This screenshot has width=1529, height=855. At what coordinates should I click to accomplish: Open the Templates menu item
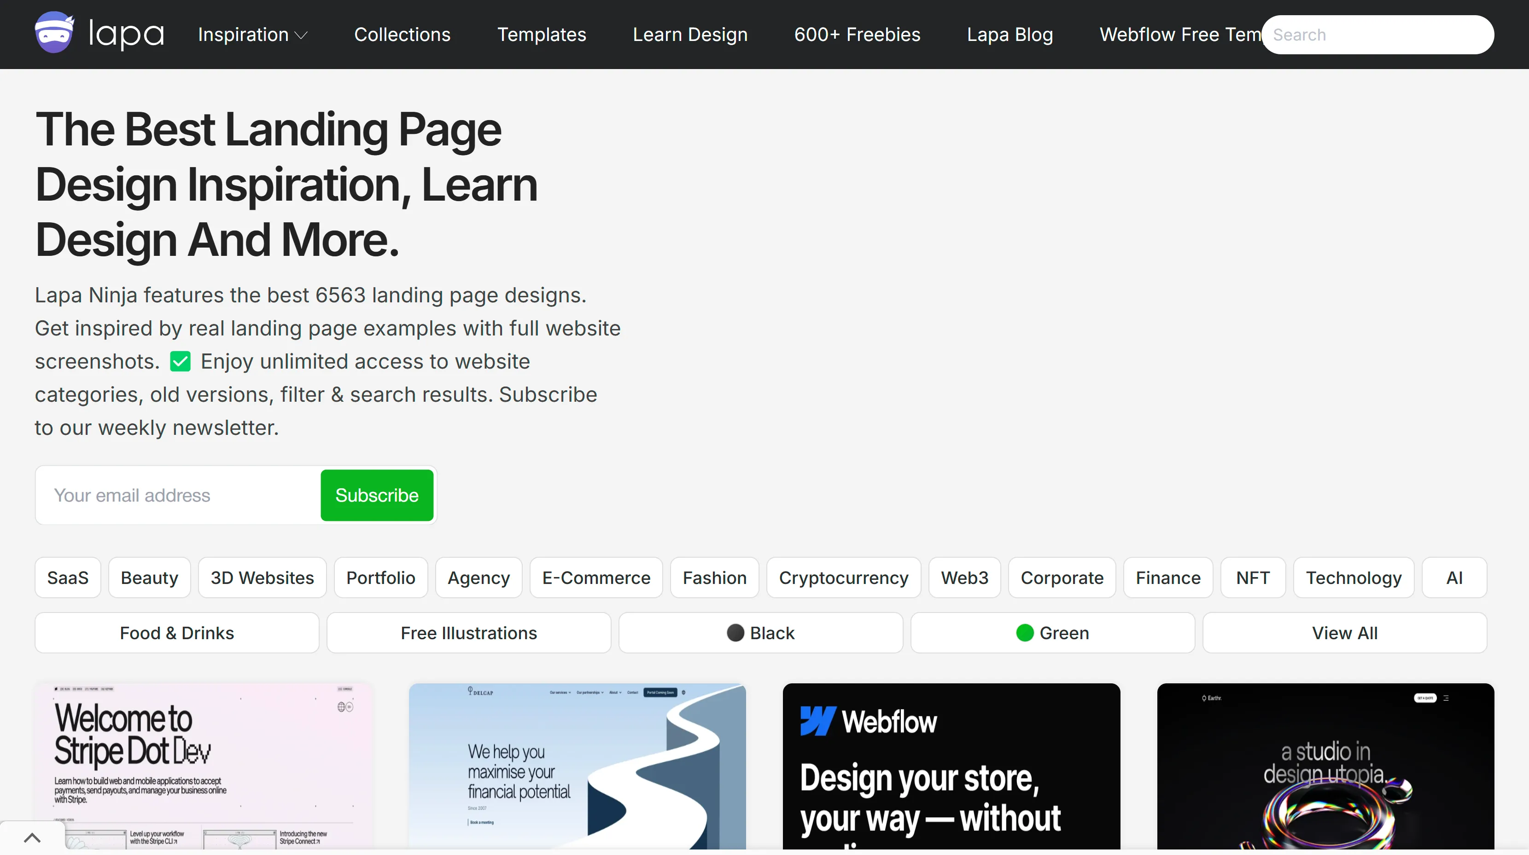pos(541,35)
